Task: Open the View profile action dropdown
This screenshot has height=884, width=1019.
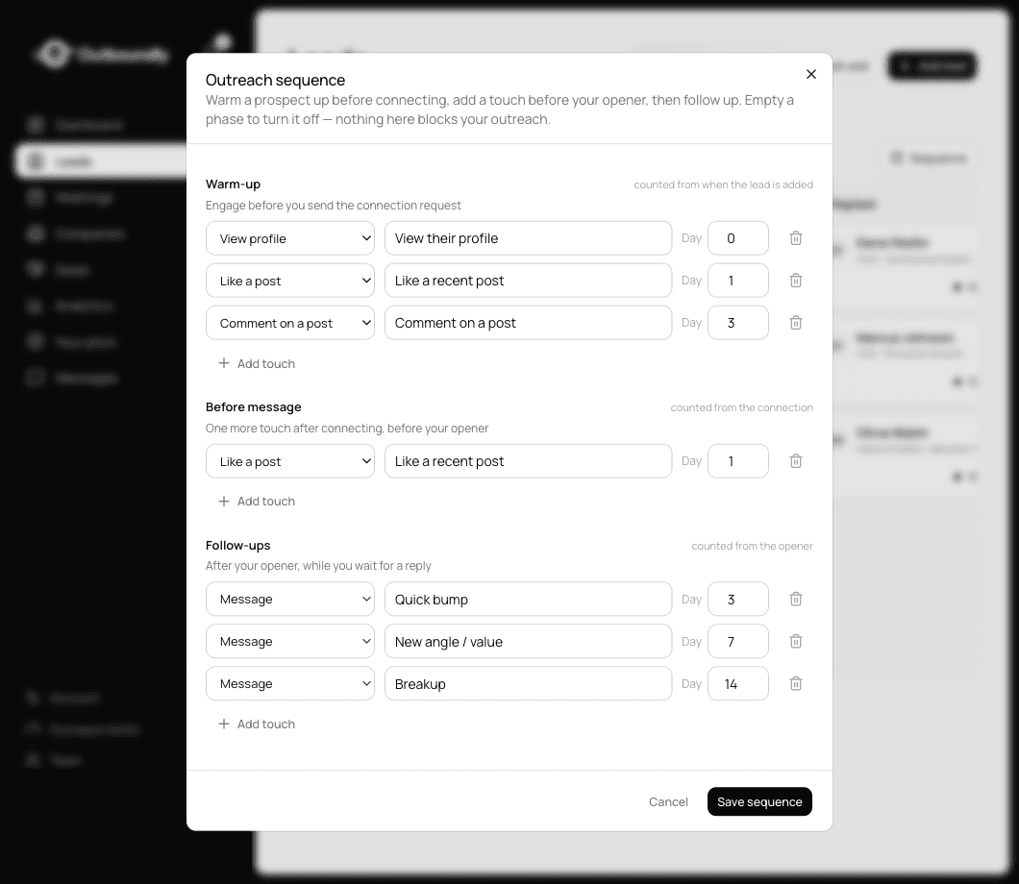Action: point(290,238)
